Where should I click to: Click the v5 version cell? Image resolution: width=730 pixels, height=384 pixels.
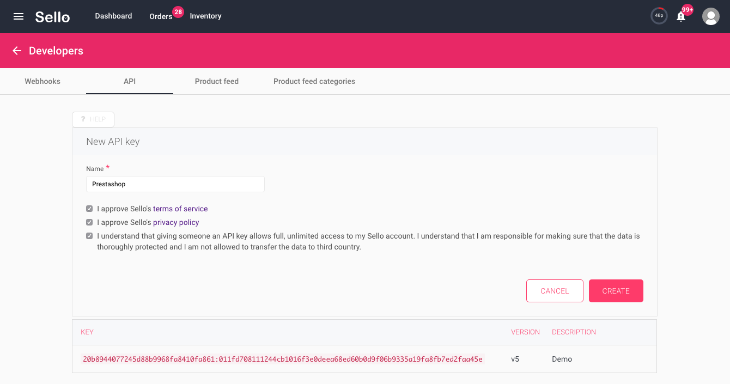[515, 359]
